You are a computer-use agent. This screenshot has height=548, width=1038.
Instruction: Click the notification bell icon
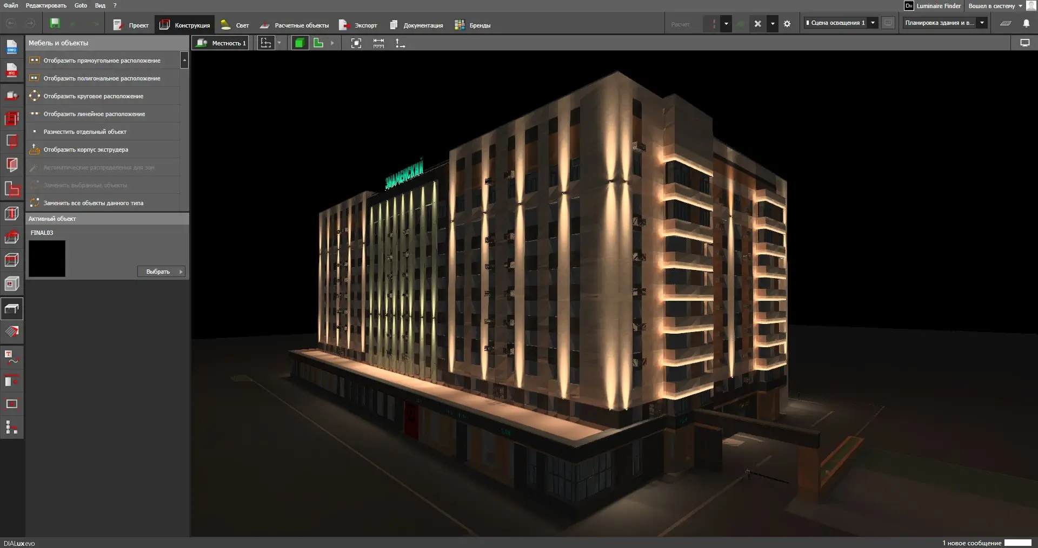(x=1026, y=23)
